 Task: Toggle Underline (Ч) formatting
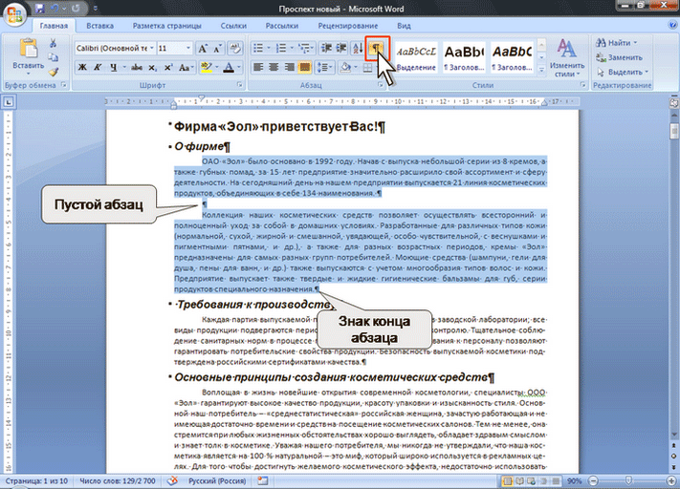tap(113, 67)
